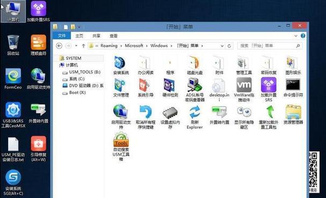Click the 计算机 desktop icon
Image resolution: width=326 pixels, height=198 pixels.
(x=13, y=11)
